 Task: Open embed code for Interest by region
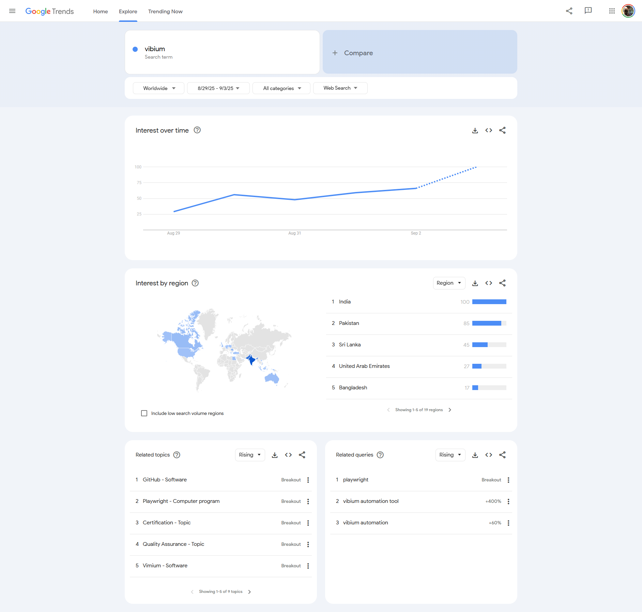point(489,283)
